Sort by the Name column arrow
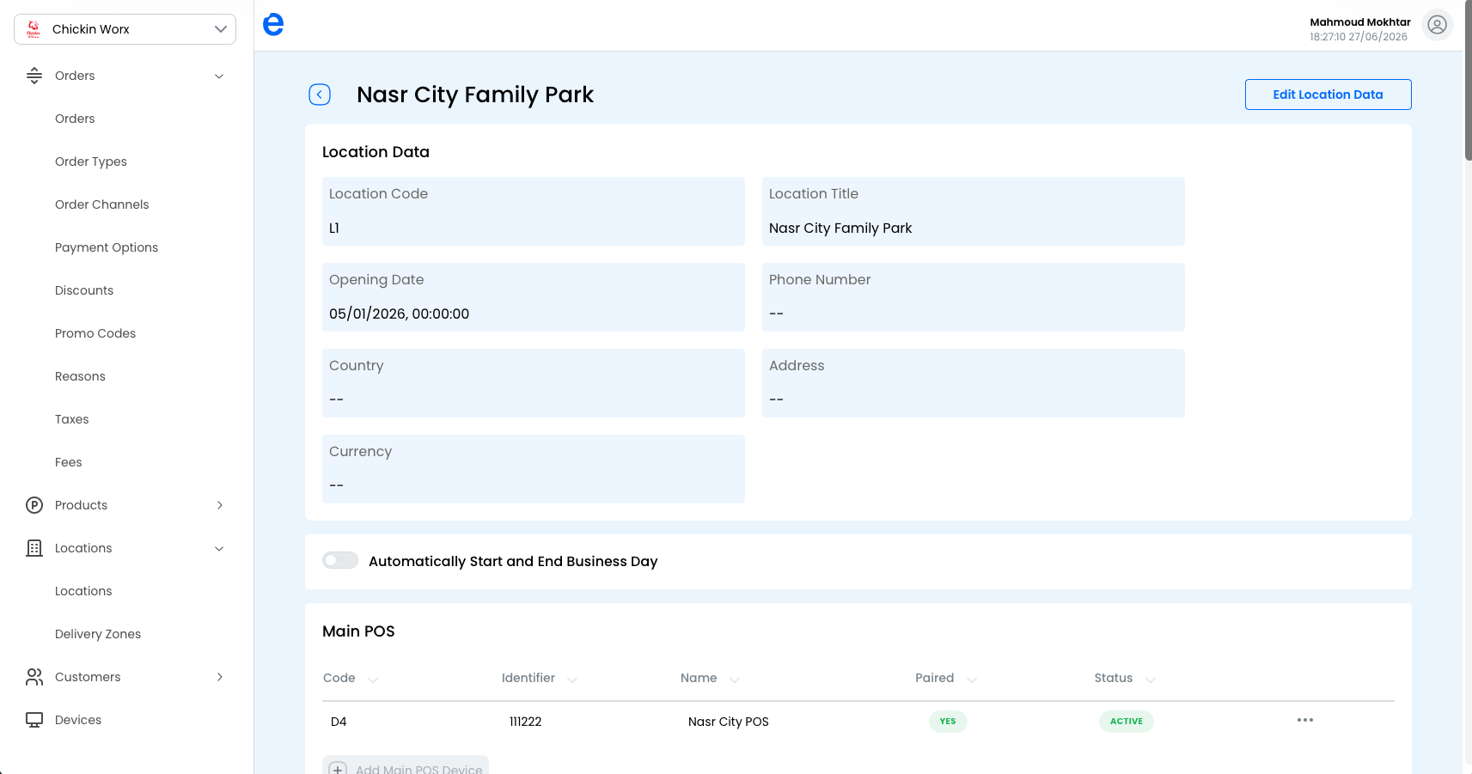Image resolution: width=1472 pixels, height=774 pixels. [x=735, y=680]
